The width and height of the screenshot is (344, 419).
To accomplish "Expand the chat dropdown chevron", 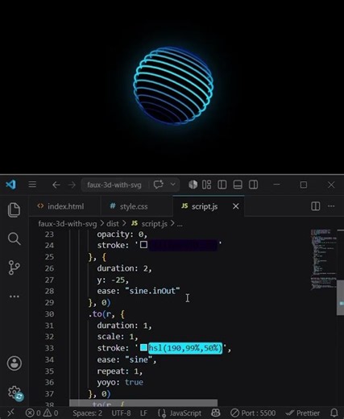I will click(x=173, y=185).
